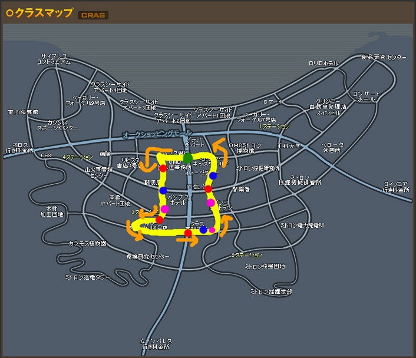The height and width of the screenshot is (358, 416).
Task: Click ミトロン送電タワー label
Action: coord(87,277)
